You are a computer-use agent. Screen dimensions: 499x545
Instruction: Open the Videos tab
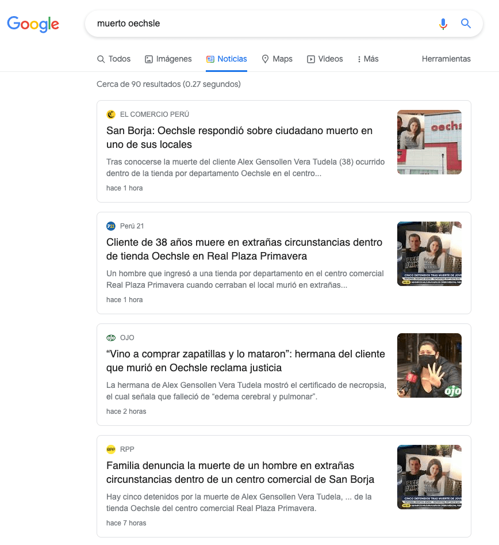pyautogui.click(x=325, y=59)
